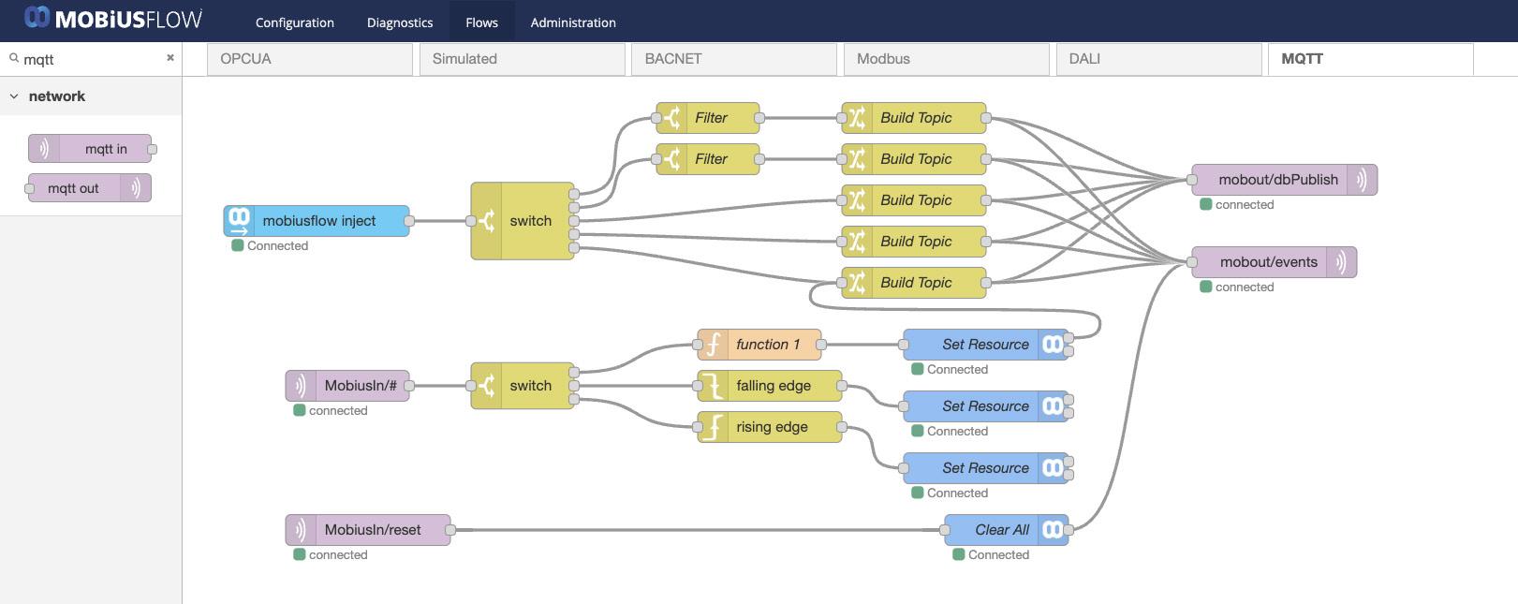Screen dimensions: 1518x604
Task: Click the Clear All node icon
Action: tap(1054, 530)
